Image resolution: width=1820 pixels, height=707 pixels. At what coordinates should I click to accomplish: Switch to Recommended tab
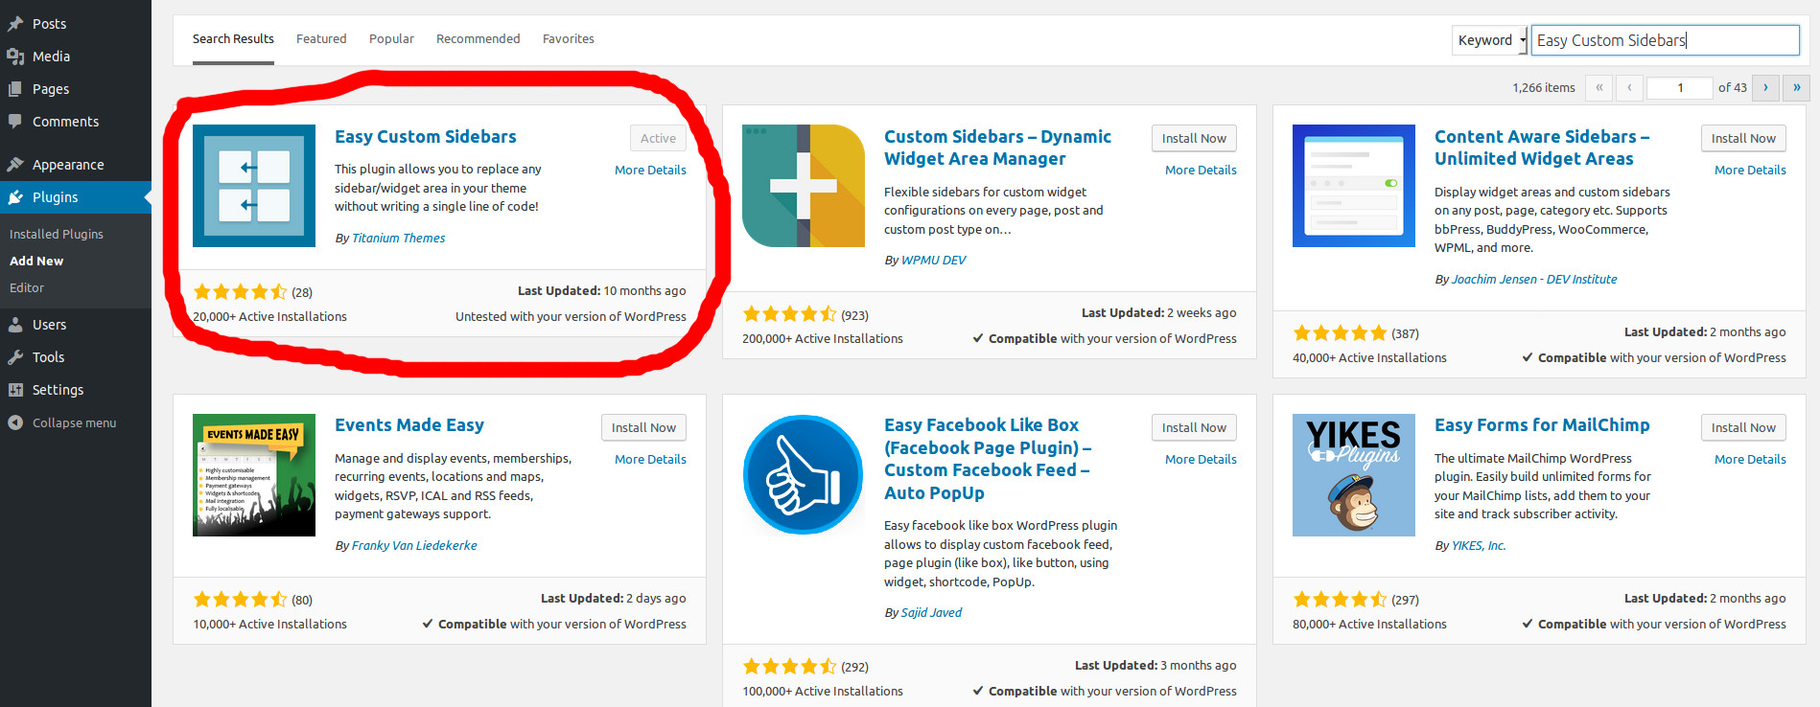[478, 39]
